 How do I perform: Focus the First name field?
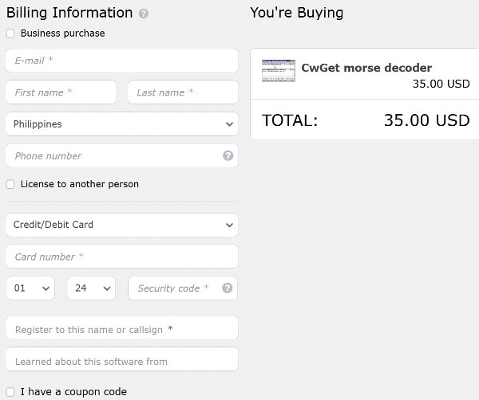click(61, 92)
